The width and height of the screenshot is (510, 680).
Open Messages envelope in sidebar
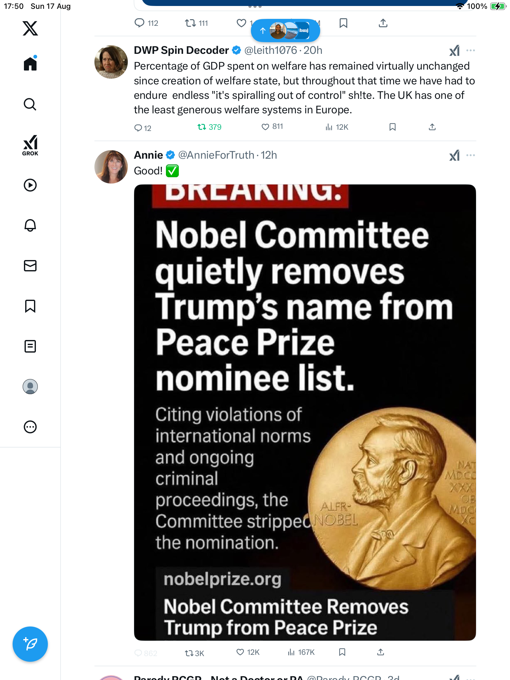click(x=30, y=266)
